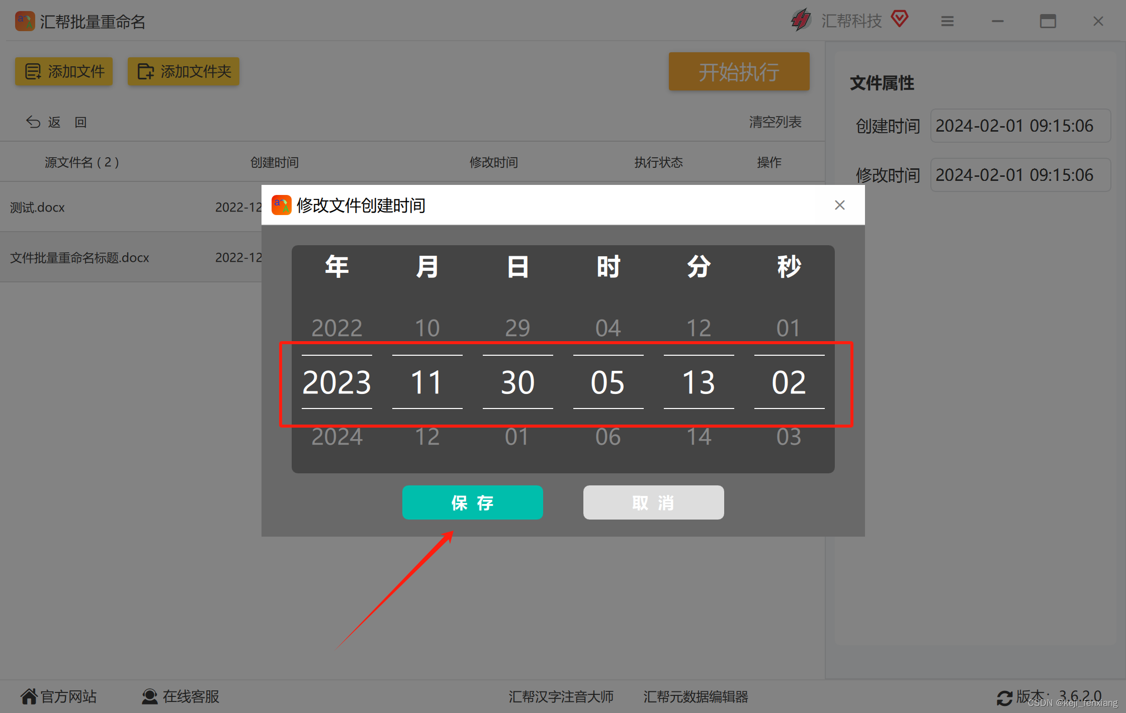
Task: Click the 保存 button in the dialog
Action: (472, 502)
